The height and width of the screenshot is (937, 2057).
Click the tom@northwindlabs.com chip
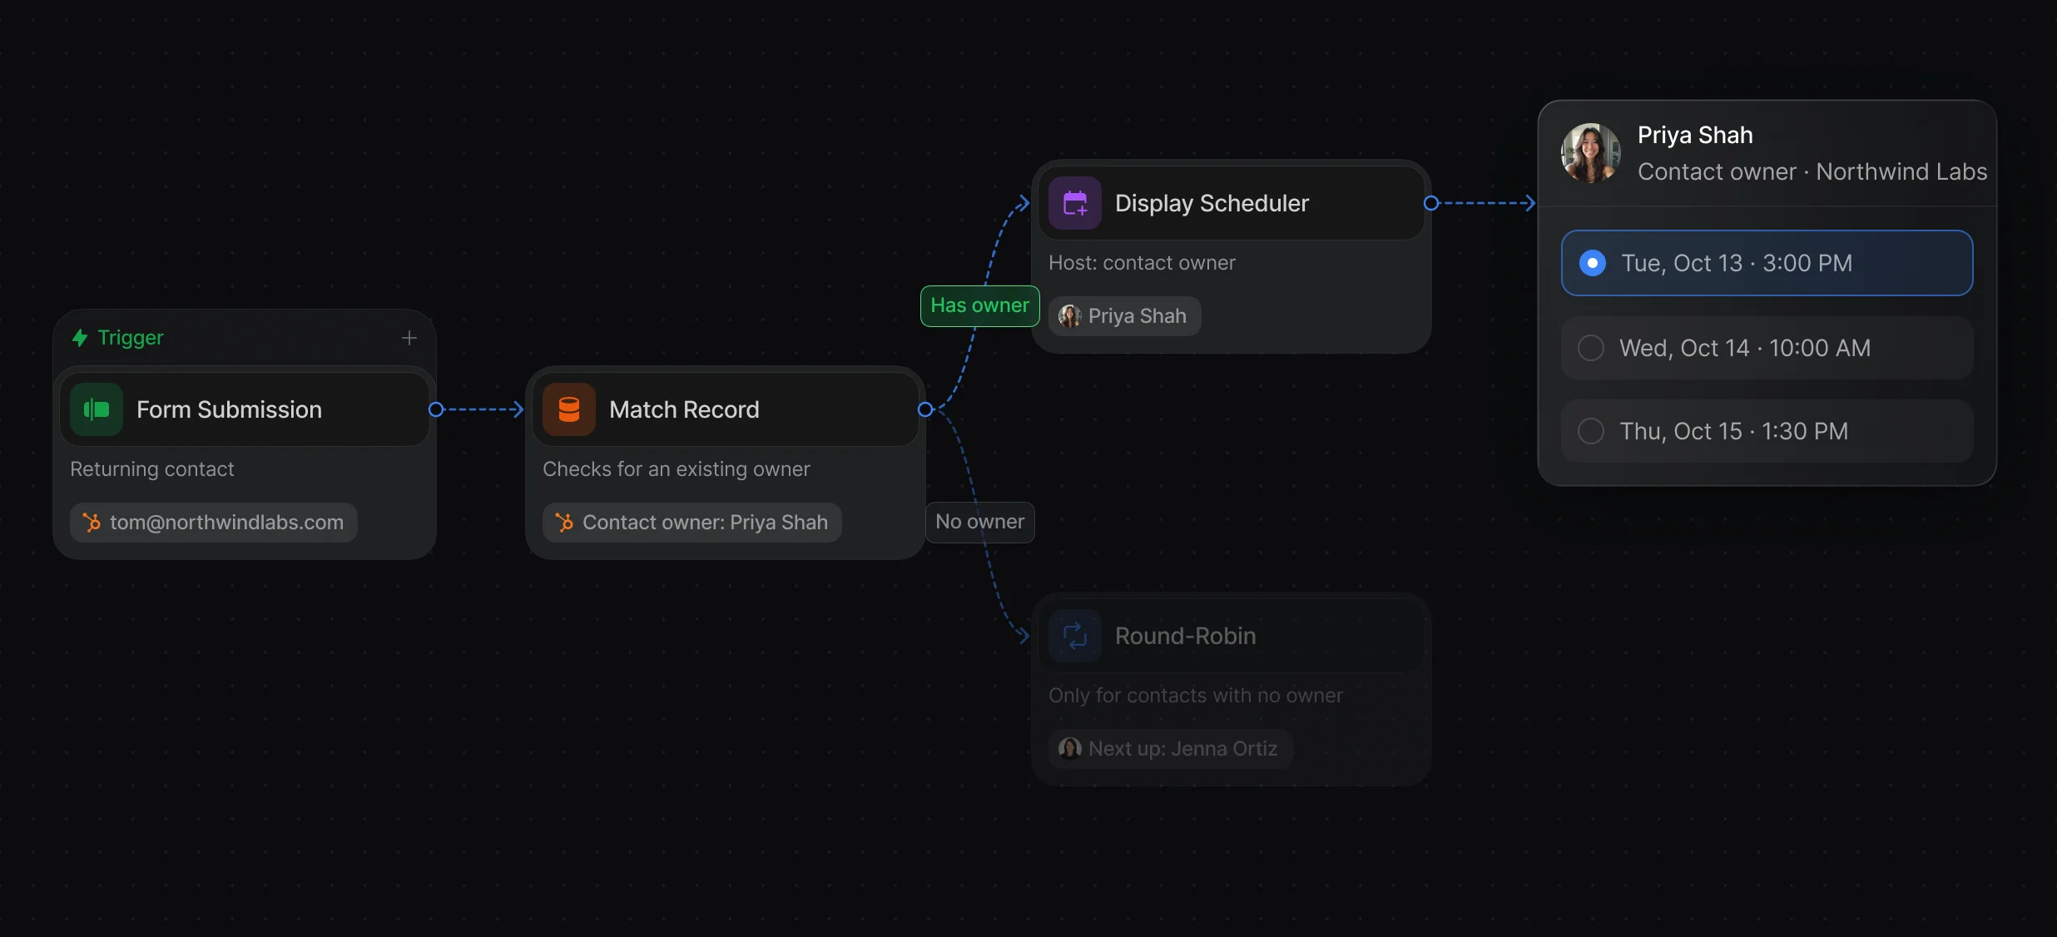pos(214,523)
